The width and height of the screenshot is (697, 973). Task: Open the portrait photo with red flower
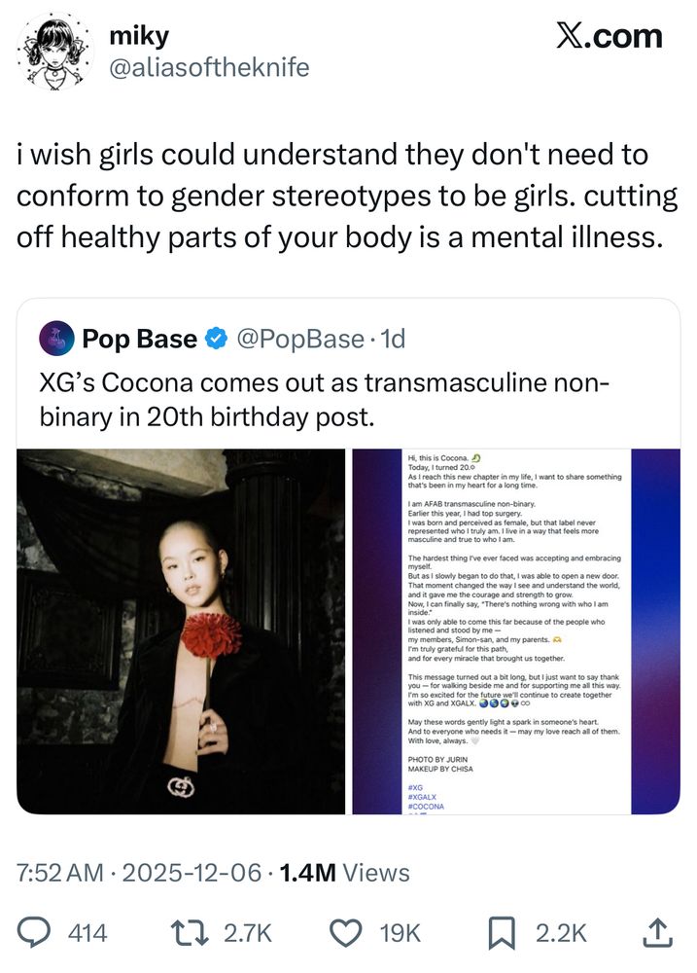click(181, 631)
